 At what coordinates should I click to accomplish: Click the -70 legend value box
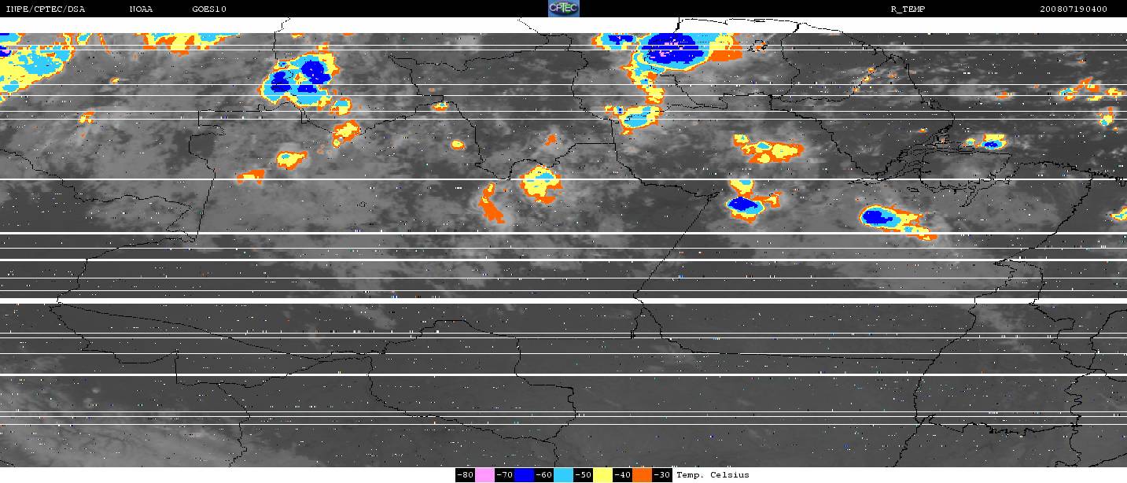(504, 475)
